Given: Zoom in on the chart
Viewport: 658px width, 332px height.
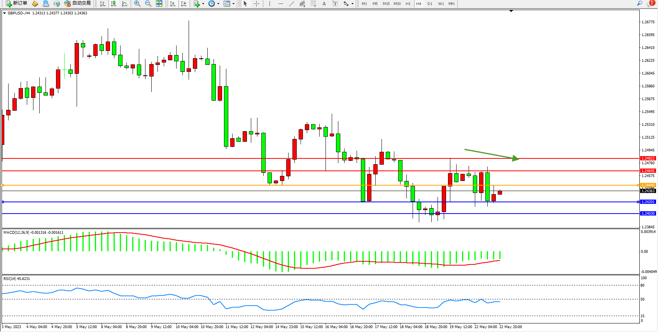Looking at the screenshot, I should click(137, 3).
